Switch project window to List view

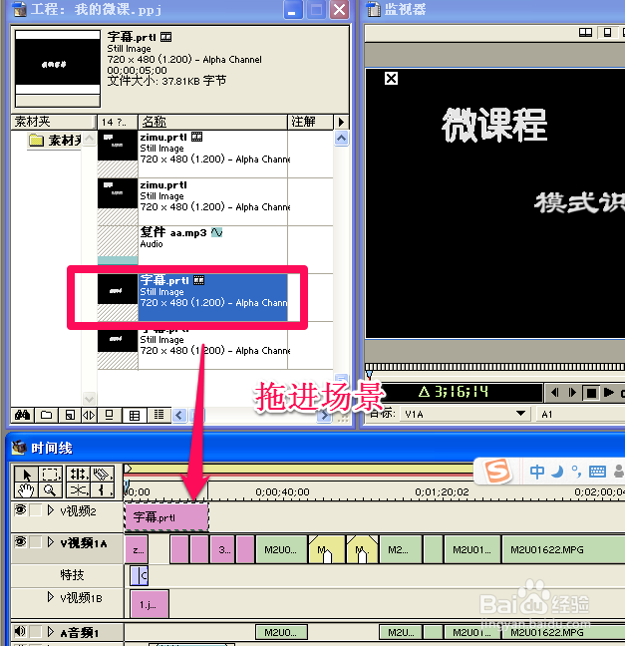(x=158, y=415)
